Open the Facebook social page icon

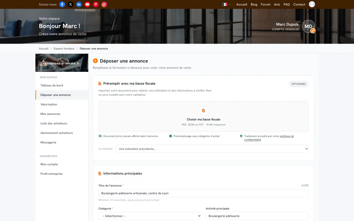[x=62, y=4]
